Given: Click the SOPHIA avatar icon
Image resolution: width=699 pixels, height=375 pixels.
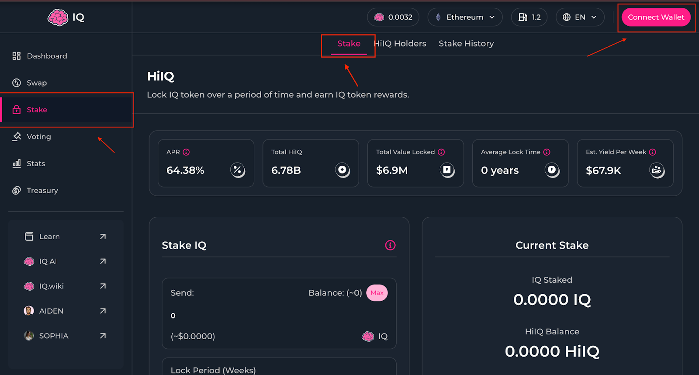Looking at the screenshot, I should (29, 336).
